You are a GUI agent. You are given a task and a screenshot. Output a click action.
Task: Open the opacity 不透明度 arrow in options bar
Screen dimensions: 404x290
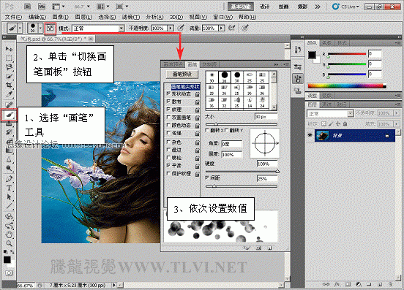(171, 28)
